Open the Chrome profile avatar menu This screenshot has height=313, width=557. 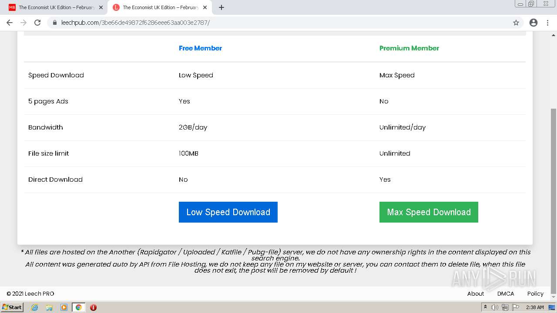tap(534, 23)
